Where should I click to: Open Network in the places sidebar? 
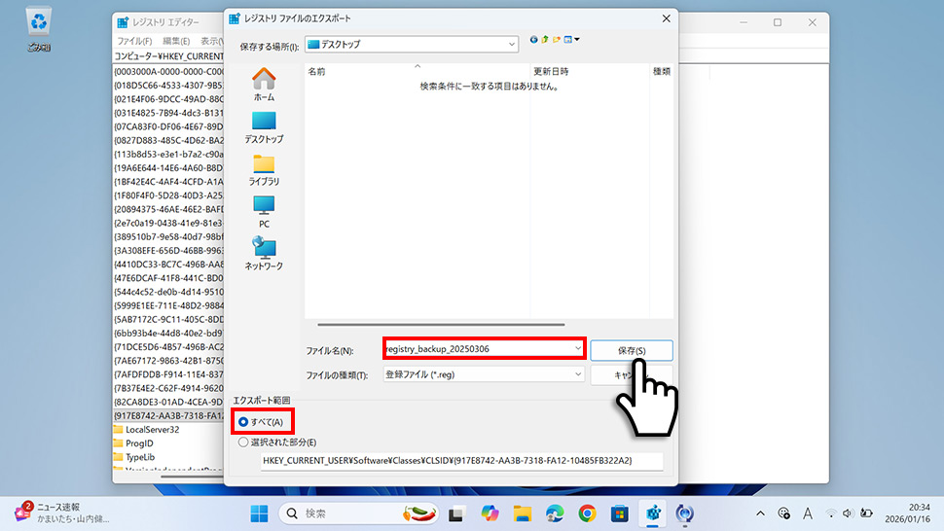coord(264,254)
